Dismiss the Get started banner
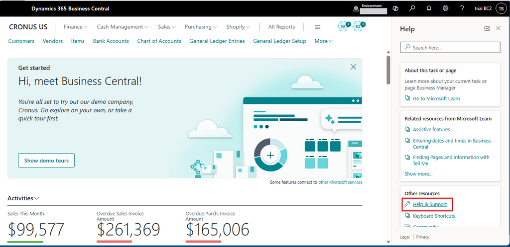Image resolution: width=510 pixels, height=247 pixels. [353, 67]
